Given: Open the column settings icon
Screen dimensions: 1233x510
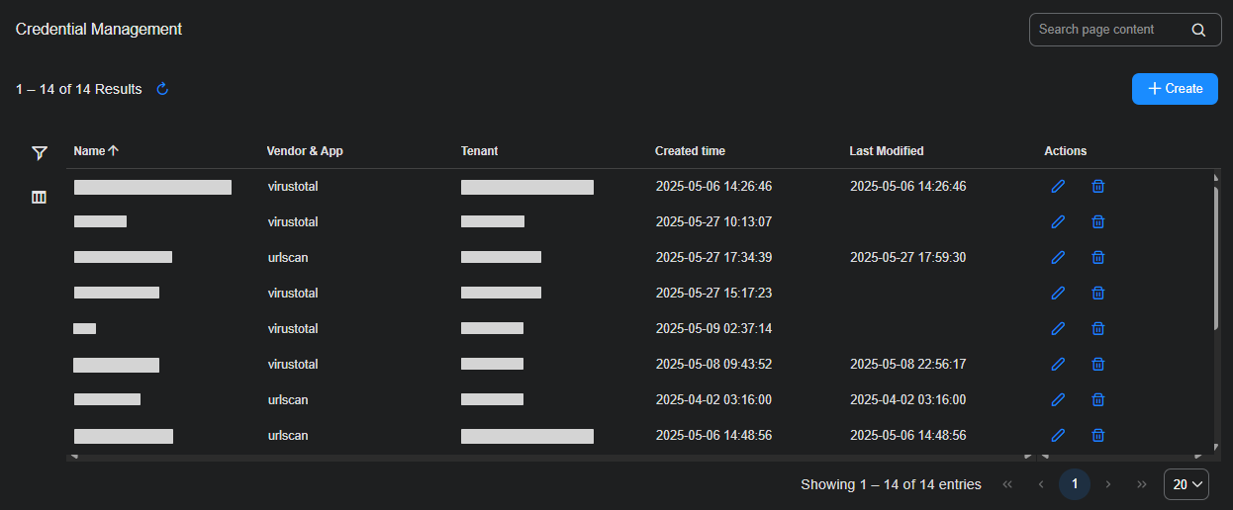Looking at the screenshot, I should 40,197.
